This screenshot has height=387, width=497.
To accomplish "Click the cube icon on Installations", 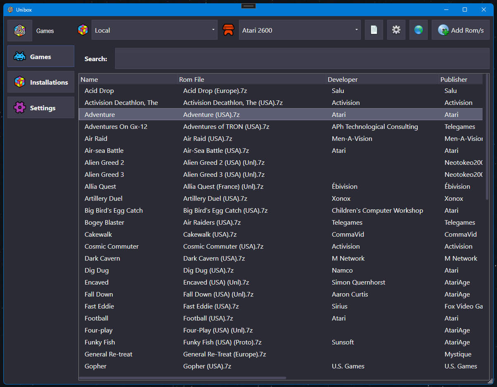I will pos(19,82).
